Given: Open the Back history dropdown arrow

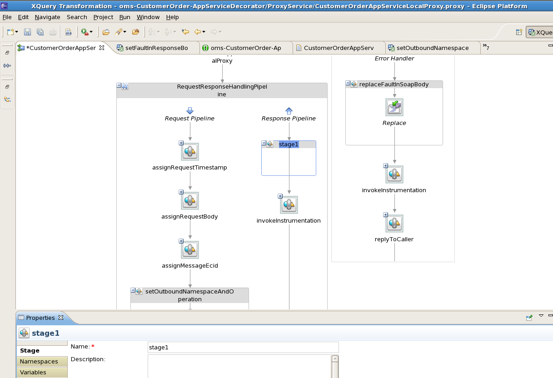Looking at the screenshot, I should (204, 32).
